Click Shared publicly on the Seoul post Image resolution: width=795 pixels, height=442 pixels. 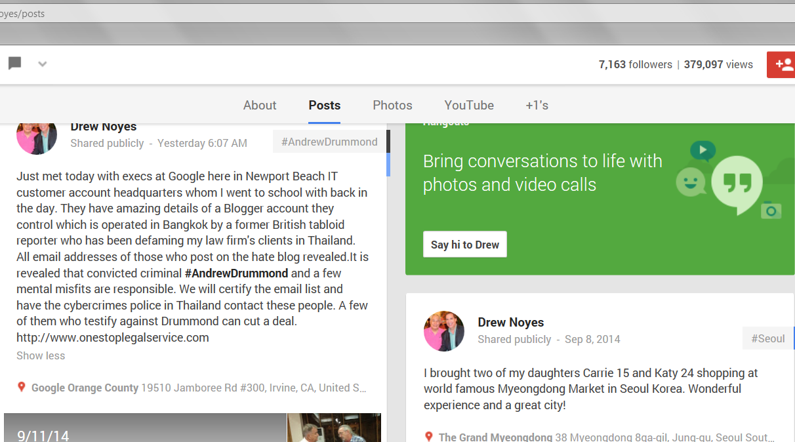pos(514,339)
